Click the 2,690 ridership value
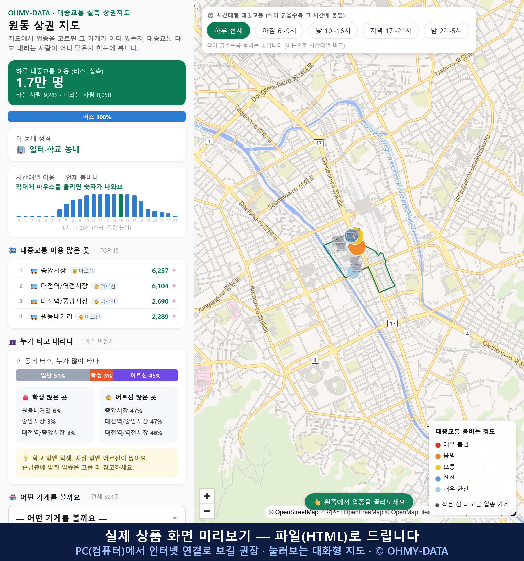This screenshot has width=524, height=561. [160, 301]
